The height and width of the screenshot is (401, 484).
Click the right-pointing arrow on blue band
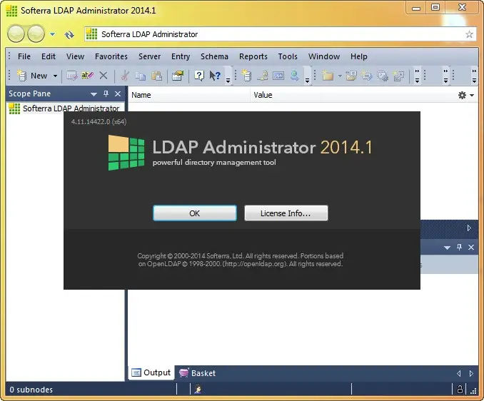(x=469, y=228)
